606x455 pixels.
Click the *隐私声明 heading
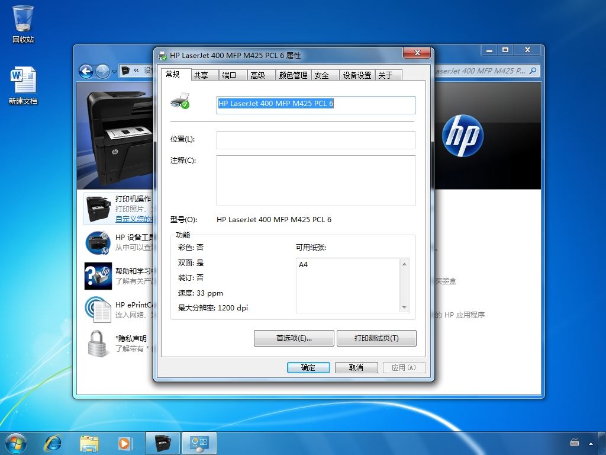coord(131,338)
